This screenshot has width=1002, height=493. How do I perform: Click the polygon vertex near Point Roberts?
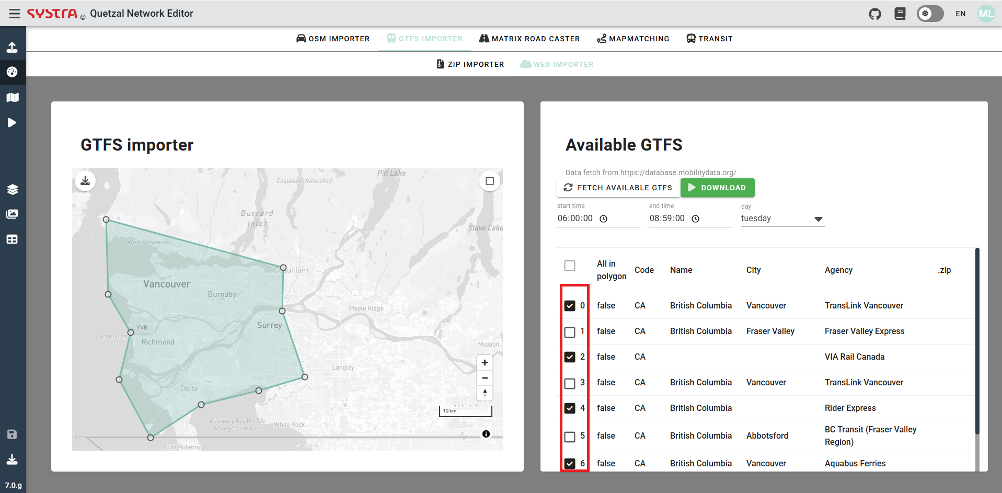pos(151,438)
